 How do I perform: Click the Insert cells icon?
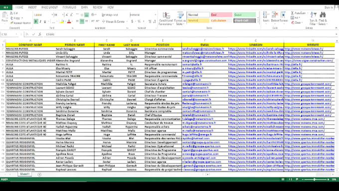[266, 14]
